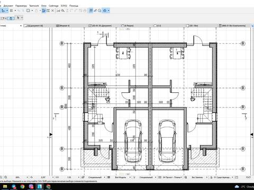Click the trace reference icon
Screen dimensions: 254x190
pos(99,11)
